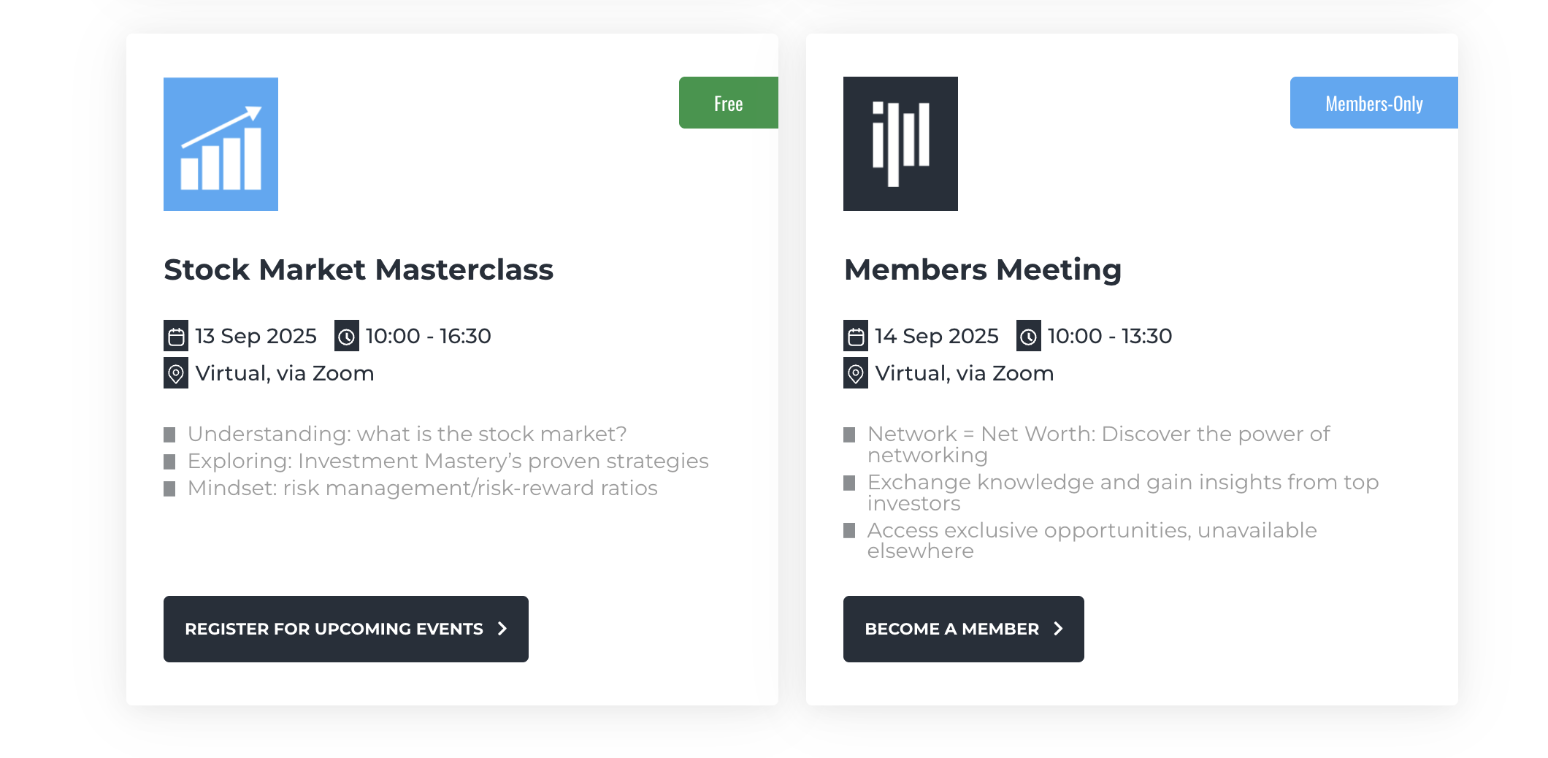Screen dimensions: 1548x758
Task: Click calendar icon beside 13 Sep 2025
Action: 176,336
